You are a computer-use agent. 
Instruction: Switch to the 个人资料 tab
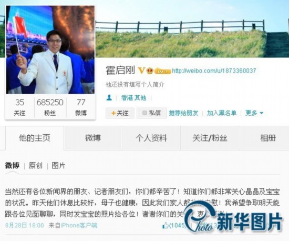(x=151, y=138)
